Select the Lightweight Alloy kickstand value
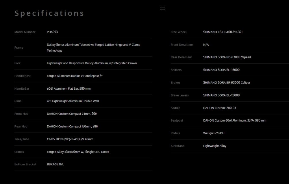The height and width of the screenshot is (185, 289). 215,146
